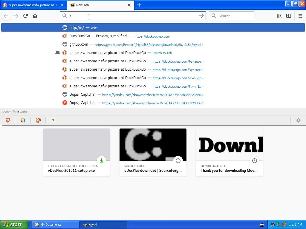
Task: Switch to My Documents taskbar window
Action: point(55,225)
